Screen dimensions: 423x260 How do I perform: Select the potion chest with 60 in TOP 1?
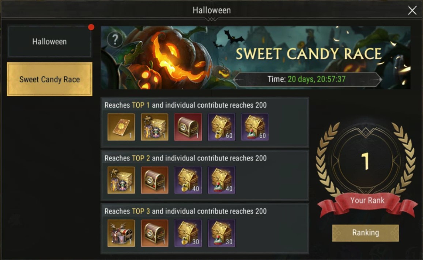click(x=255, y=127)
